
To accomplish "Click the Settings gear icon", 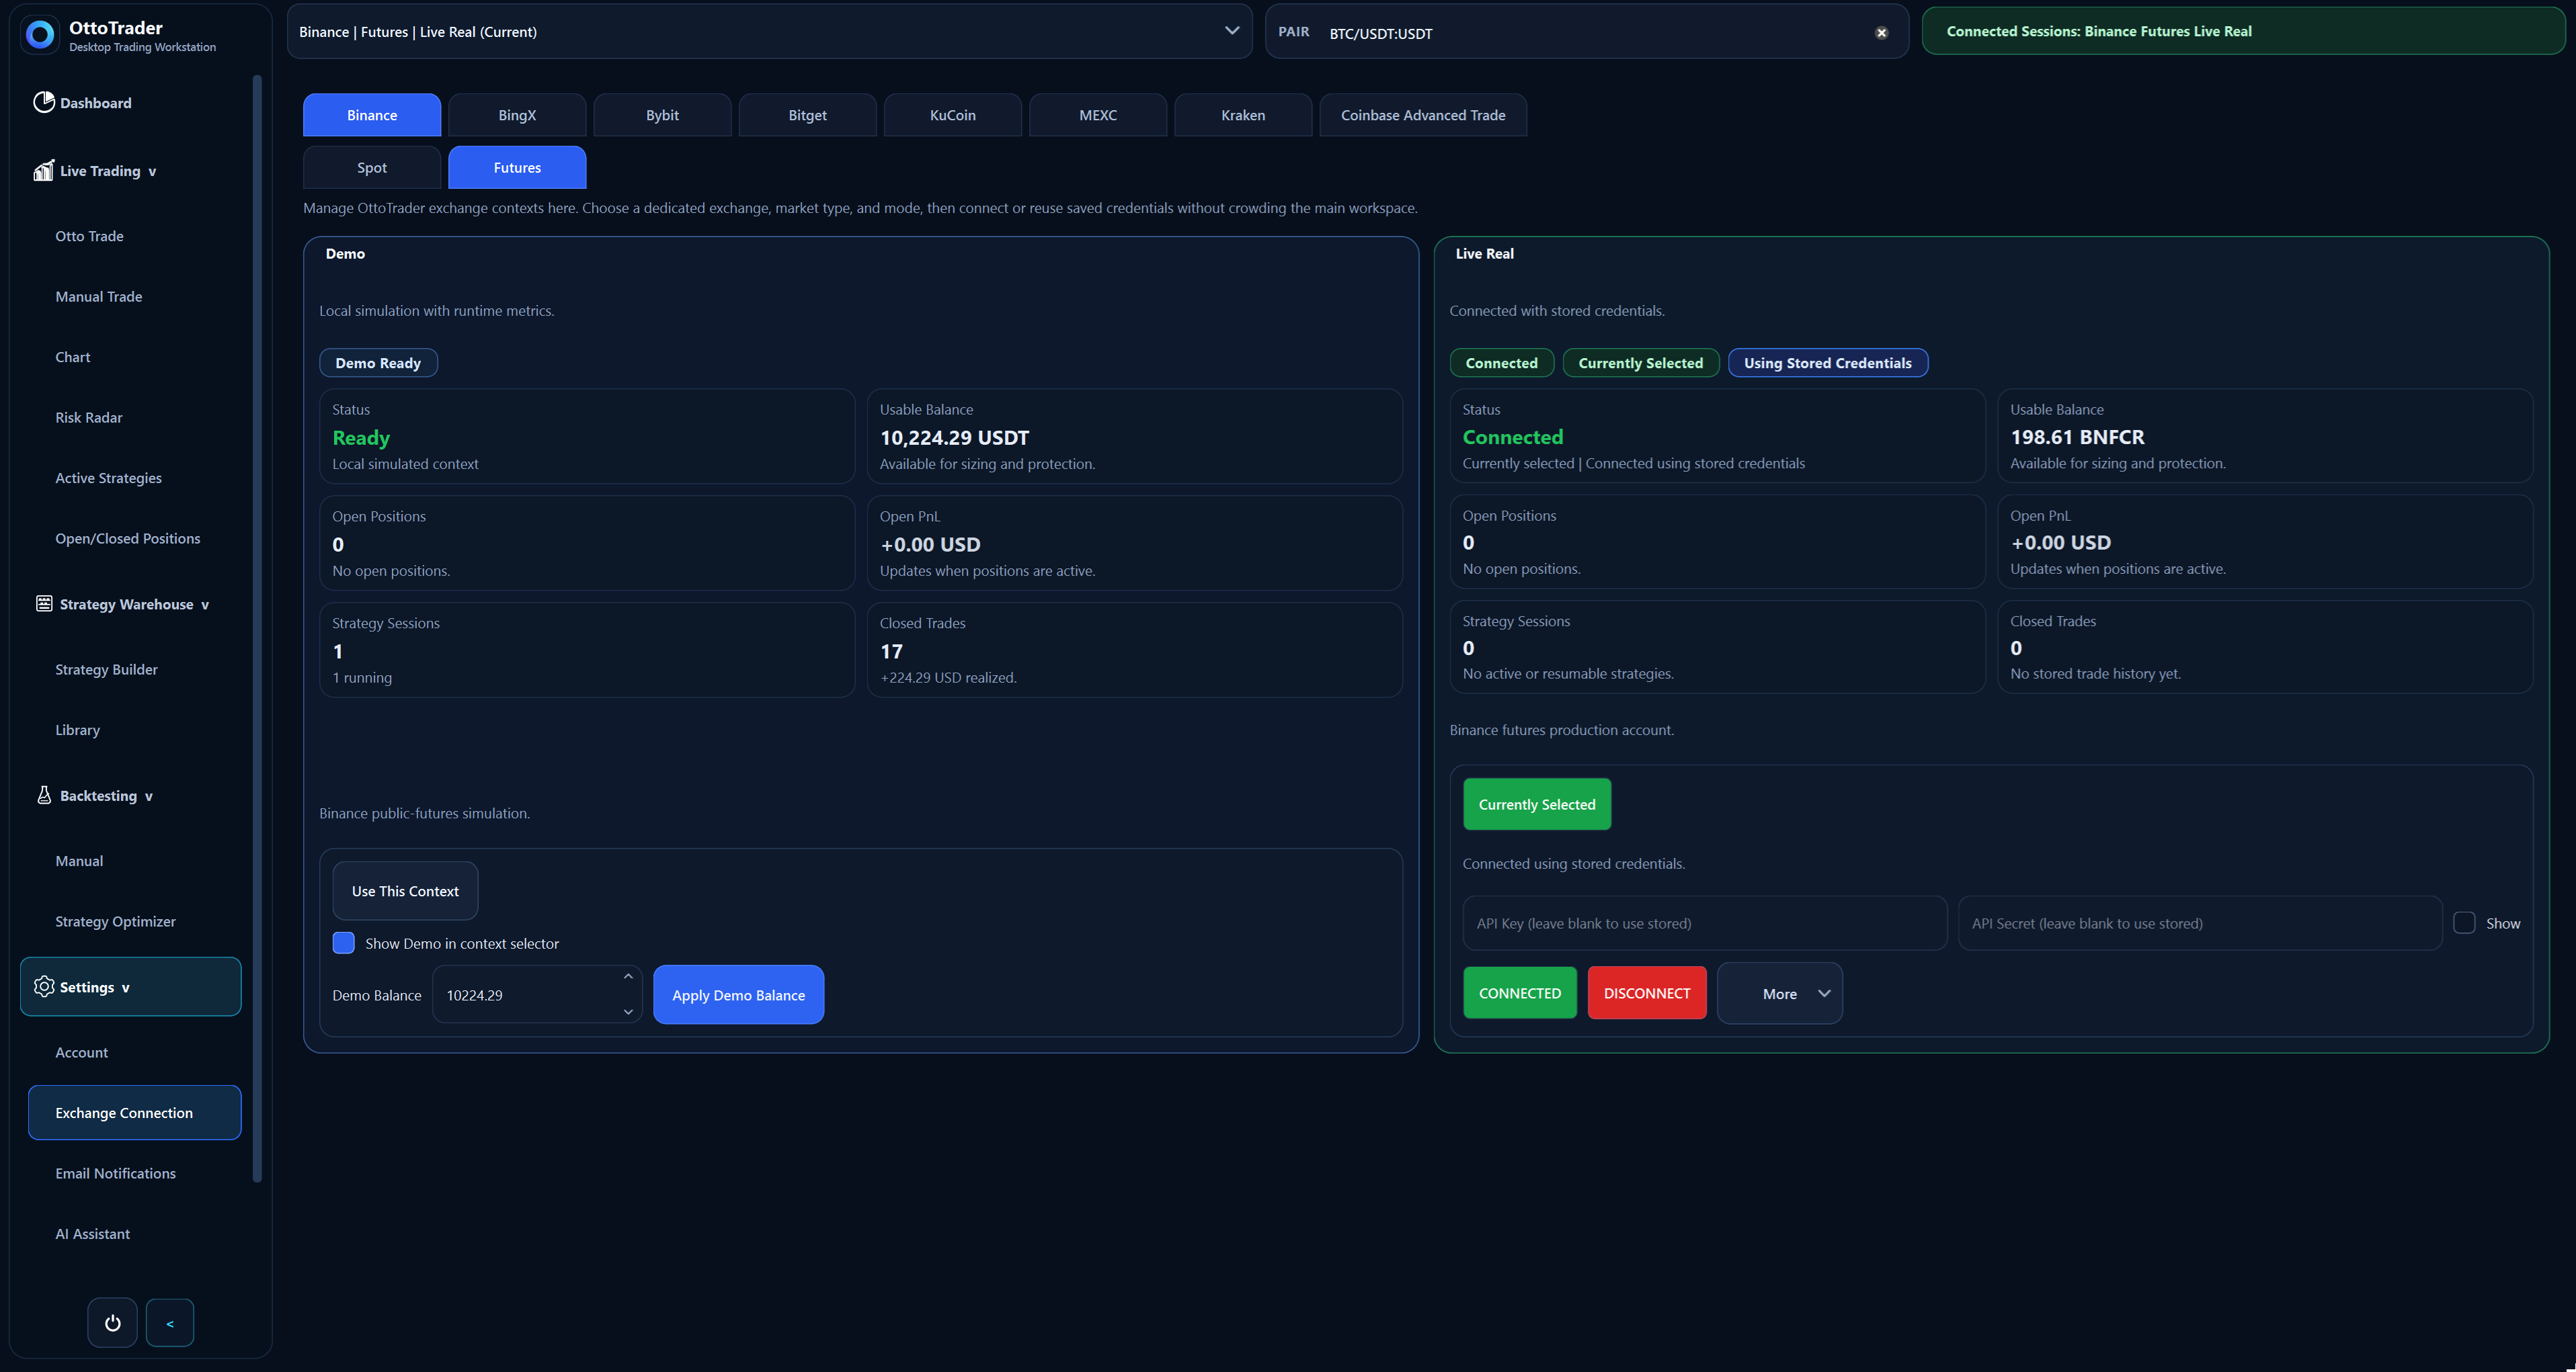I will click(44, 986).
